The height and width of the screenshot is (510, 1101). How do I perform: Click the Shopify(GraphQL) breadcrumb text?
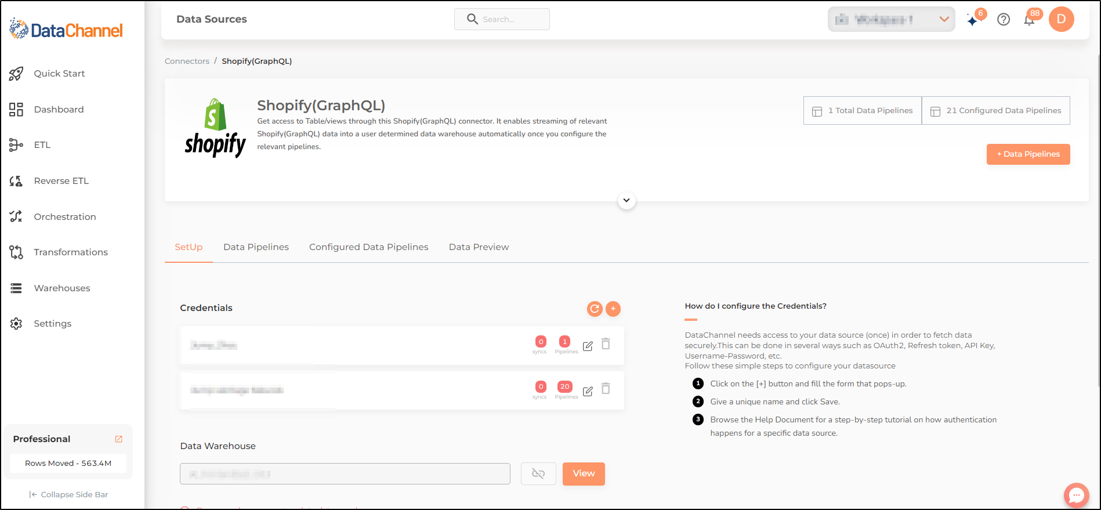tap(256, 61)
